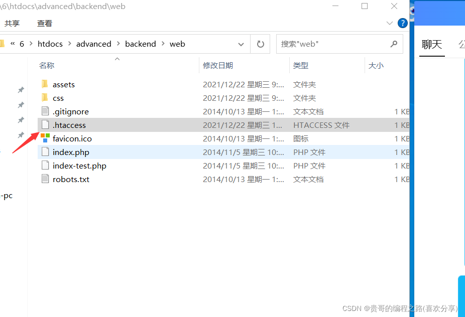Image resolution: width=465 pixels, height=317 pixels.
Task: Show hidden breadcrumb locations double chevron
Action: click(13, 44)
